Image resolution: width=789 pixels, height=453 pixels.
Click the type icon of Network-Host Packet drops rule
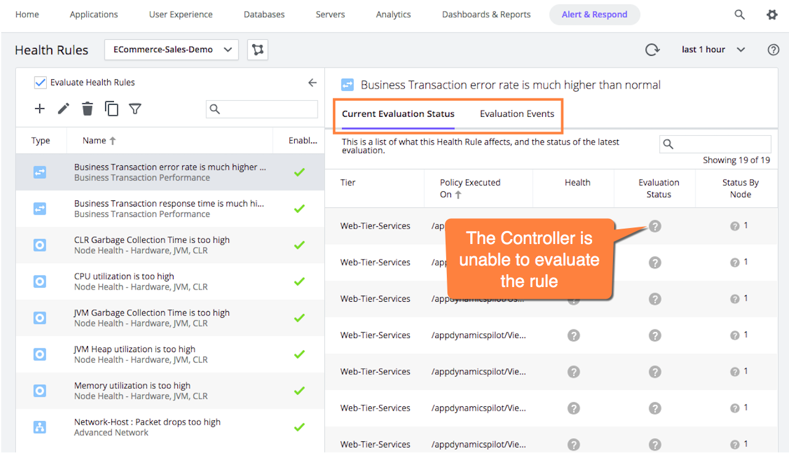click(x=39, y=427)
